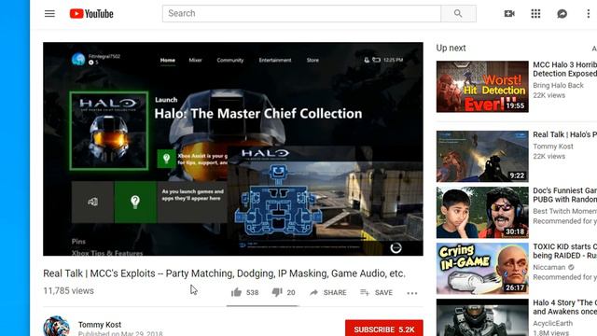Open Halo 4 Story video title
The width and height of the screenshot is (597, 336).
pyautogui.click(x=565, y=307)
